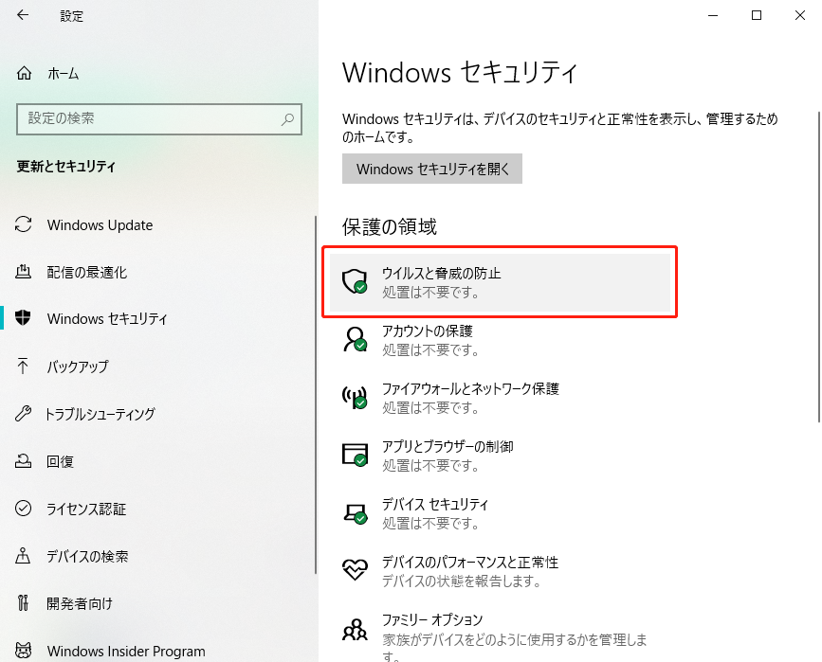Open デバイス セキュリティ protection area
This screenshot has height=662, width=822.
click(x=500, y=513)
